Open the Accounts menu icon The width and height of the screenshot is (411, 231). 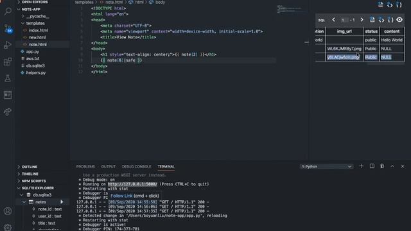click(x=8, y=211)
